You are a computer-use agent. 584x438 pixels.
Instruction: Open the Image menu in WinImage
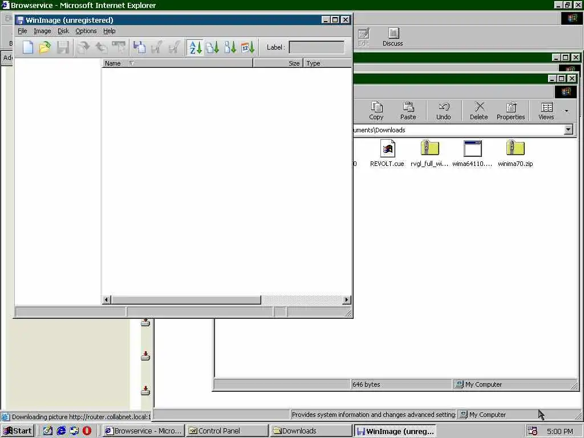pyautogui.click(x=42, y=31)
